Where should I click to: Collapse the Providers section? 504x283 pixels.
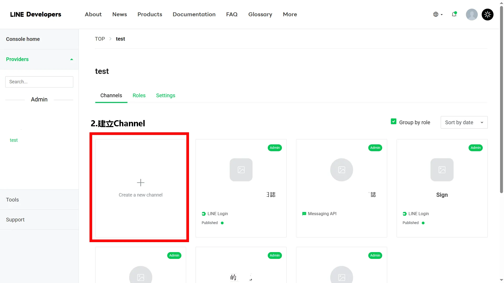pos(71,59)
